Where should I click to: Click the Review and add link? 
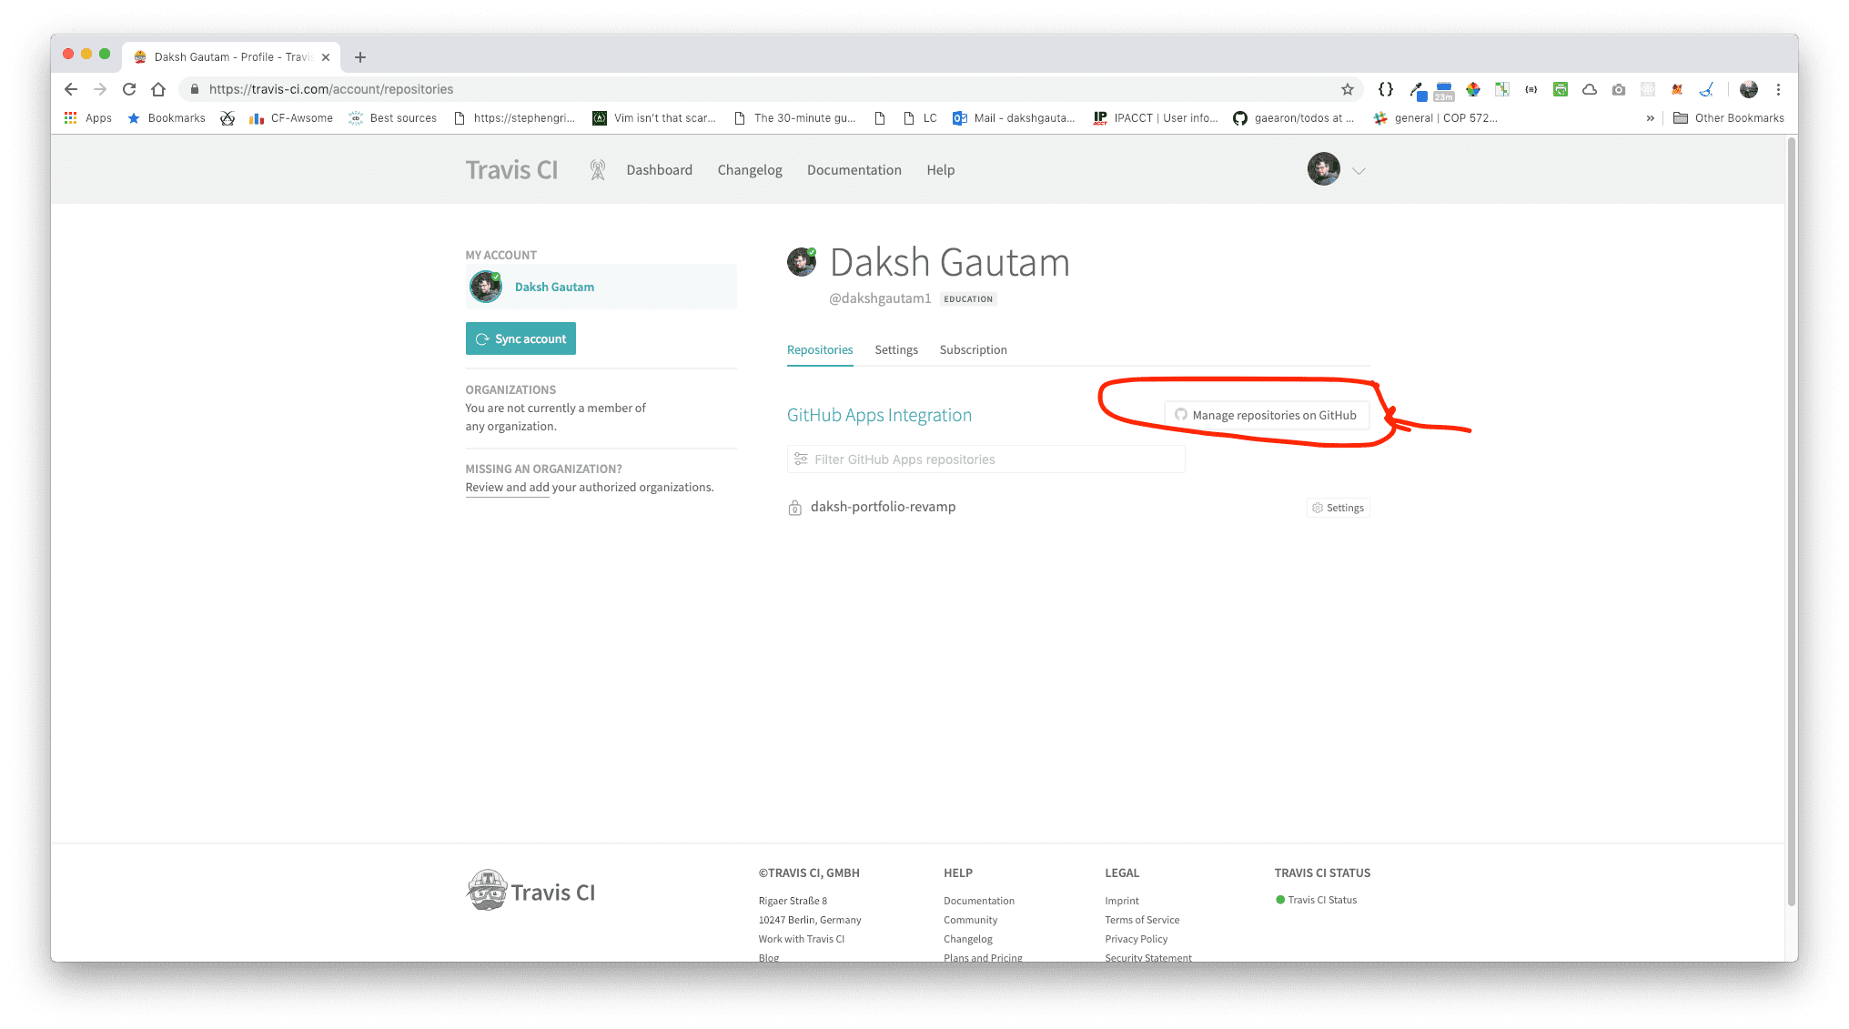pyautogui.click(x=507, y=488)
